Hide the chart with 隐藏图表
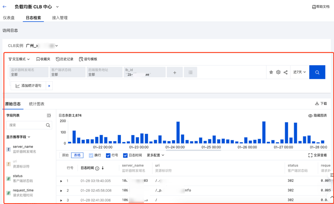 tap(317, 116)
